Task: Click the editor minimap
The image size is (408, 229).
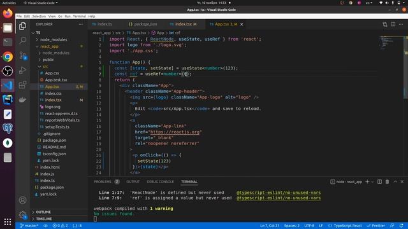Action: pos(391,43)
